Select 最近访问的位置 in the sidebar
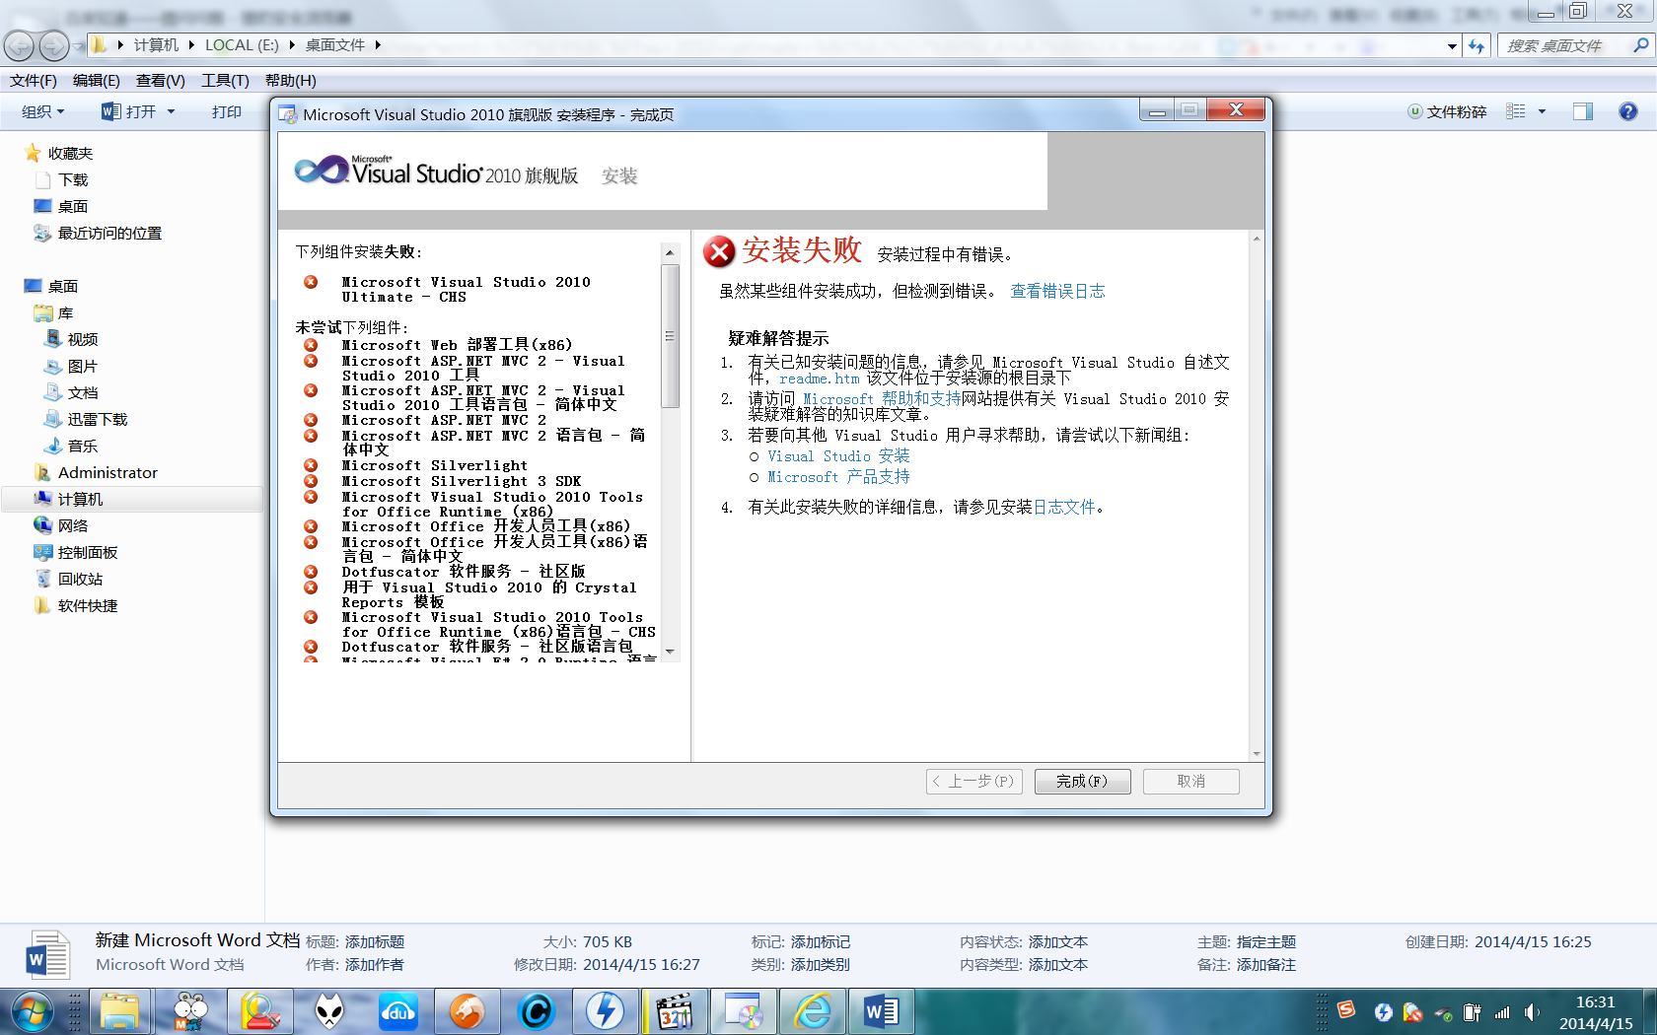Image resolution: width=1657 pixels, height=1035 pixels. click(109, 233)
